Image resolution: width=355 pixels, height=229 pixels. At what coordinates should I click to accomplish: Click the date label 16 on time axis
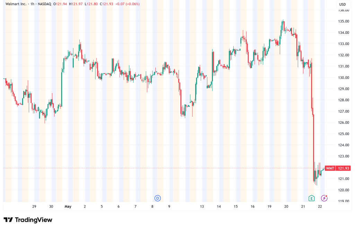click(x=252, y=207)
